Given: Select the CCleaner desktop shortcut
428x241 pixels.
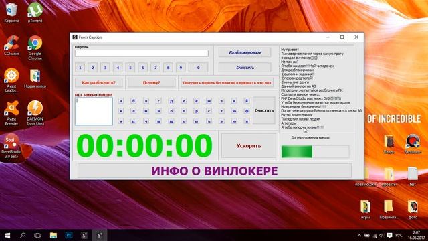Looking at the screenshot, I should 11,46.
